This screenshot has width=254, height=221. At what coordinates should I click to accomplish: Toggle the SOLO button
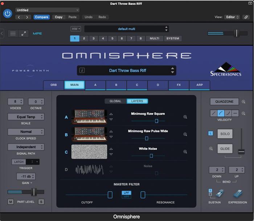pos(225,134)
